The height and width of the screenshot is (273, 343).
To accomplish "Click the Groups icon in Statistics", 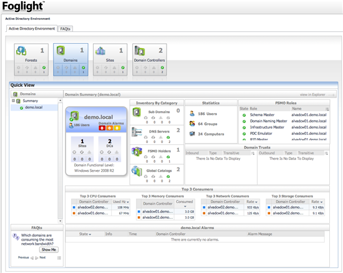I will point(192,124).
